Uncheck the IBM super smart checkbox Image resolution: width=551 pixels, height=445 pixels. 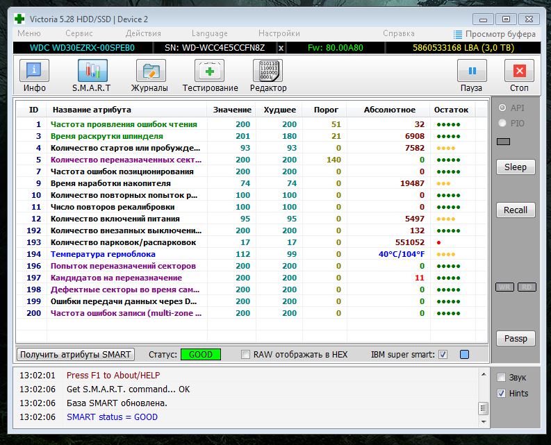pos(443,354)
